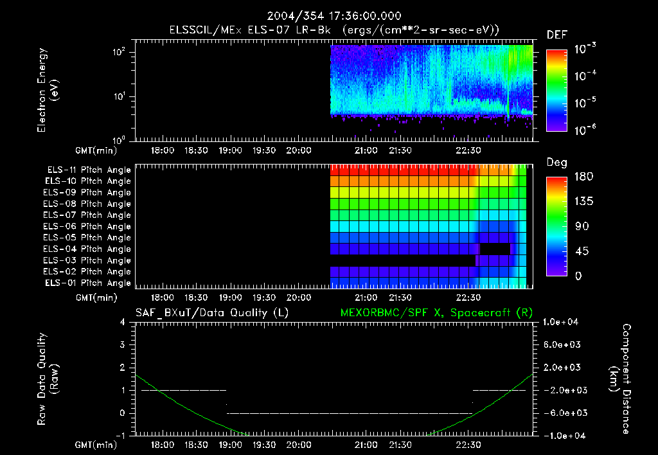This screenshot has height=455, width=658.
Task: Click the Deg color bar label
Action: (557, 163)
